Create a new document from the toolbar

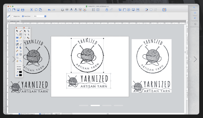point(9,10)
